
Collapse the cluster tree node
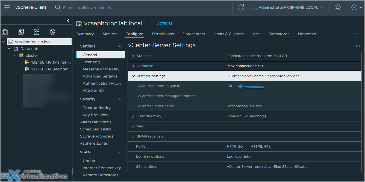pyautogui.click(x=14, y=55)
